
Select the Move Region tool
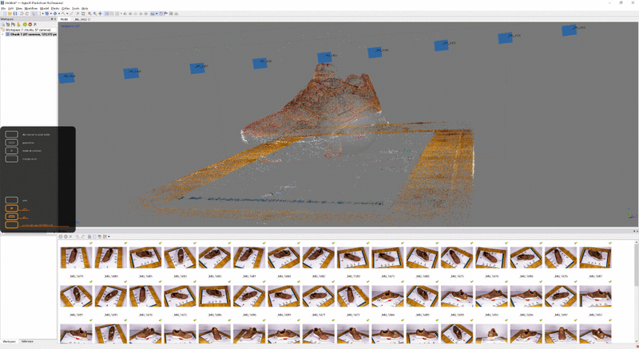pos(47,14)
